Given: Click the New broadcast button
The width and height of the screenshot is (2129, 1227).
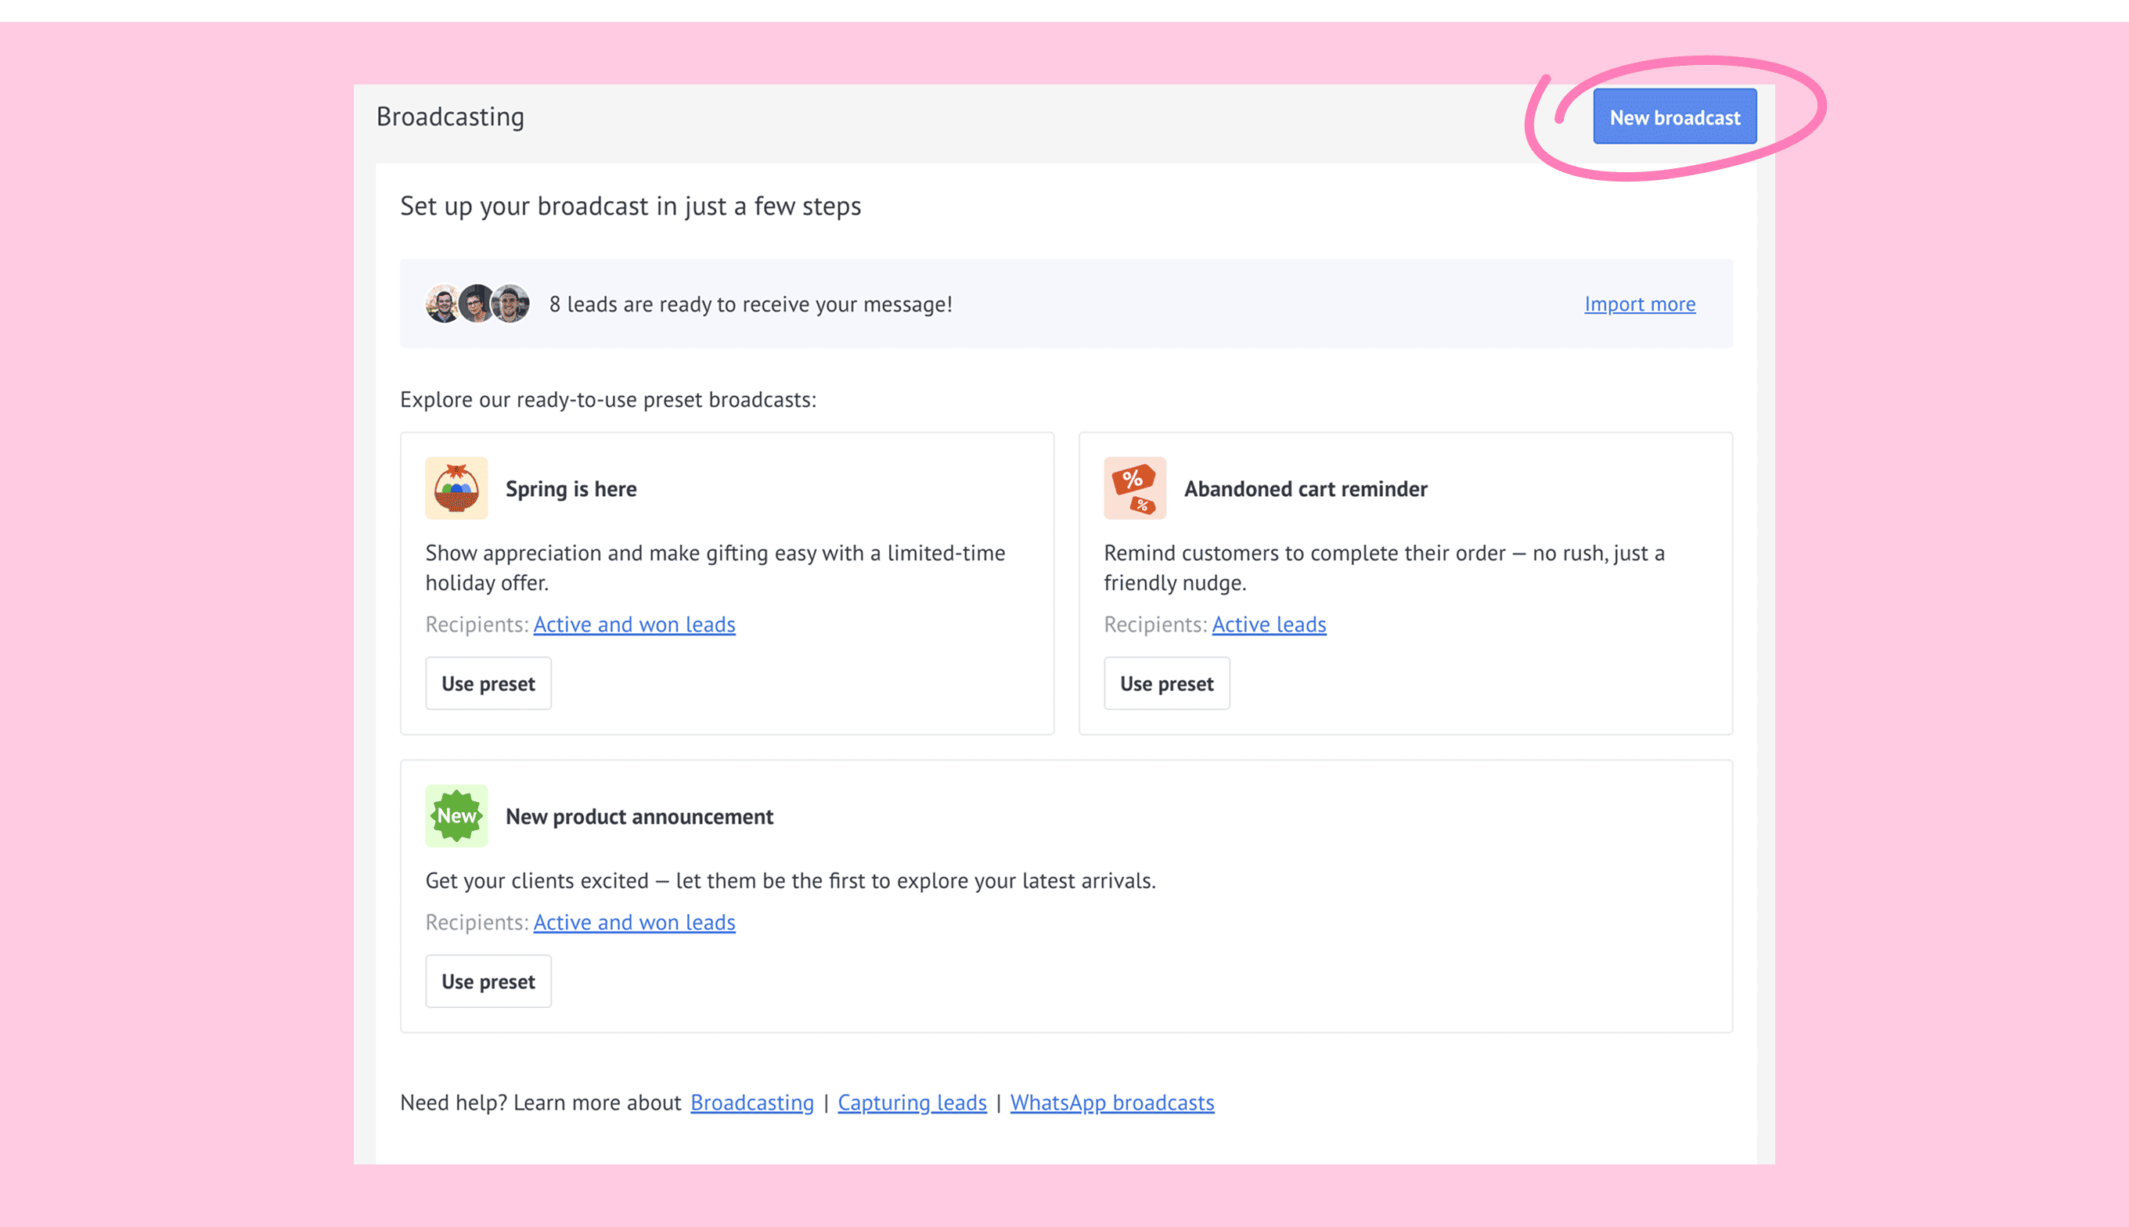Looking at the screenshot, I should click(x=1674, y=117).
